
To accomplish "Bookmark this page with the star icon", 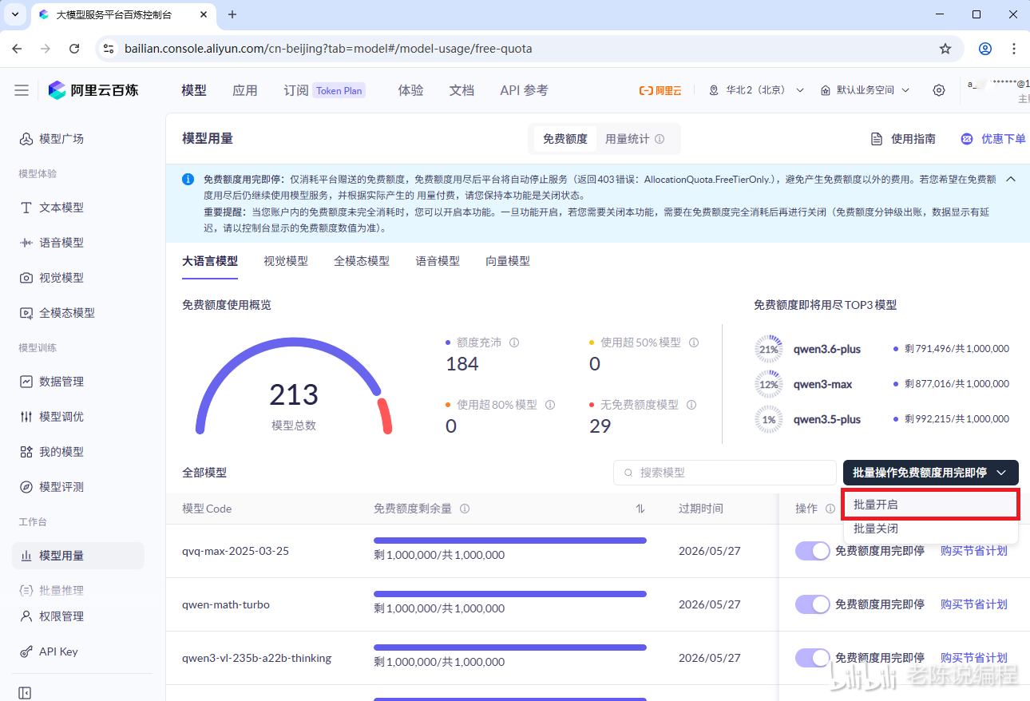I will coord(945,49).
